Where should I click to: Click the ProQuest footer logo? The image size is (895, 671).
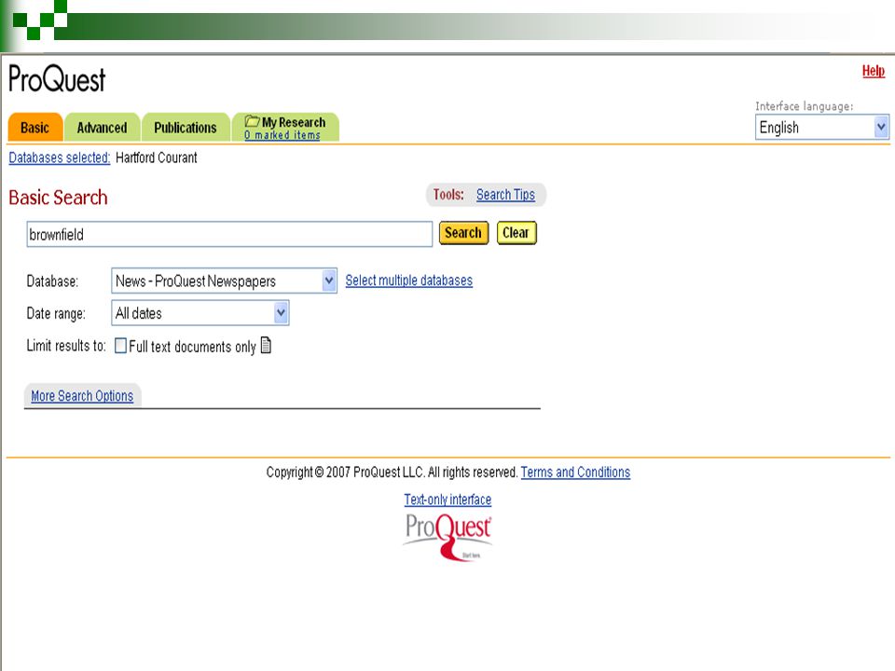(x=447, y=537)
